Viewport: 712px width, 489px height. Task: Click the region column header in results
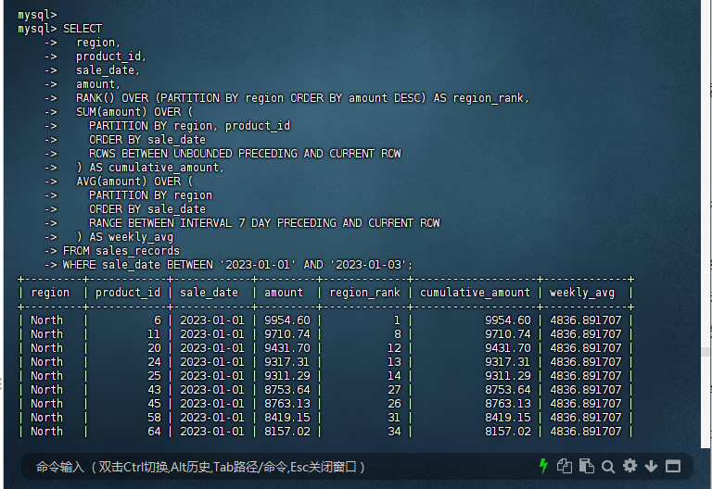coord(50,293)
